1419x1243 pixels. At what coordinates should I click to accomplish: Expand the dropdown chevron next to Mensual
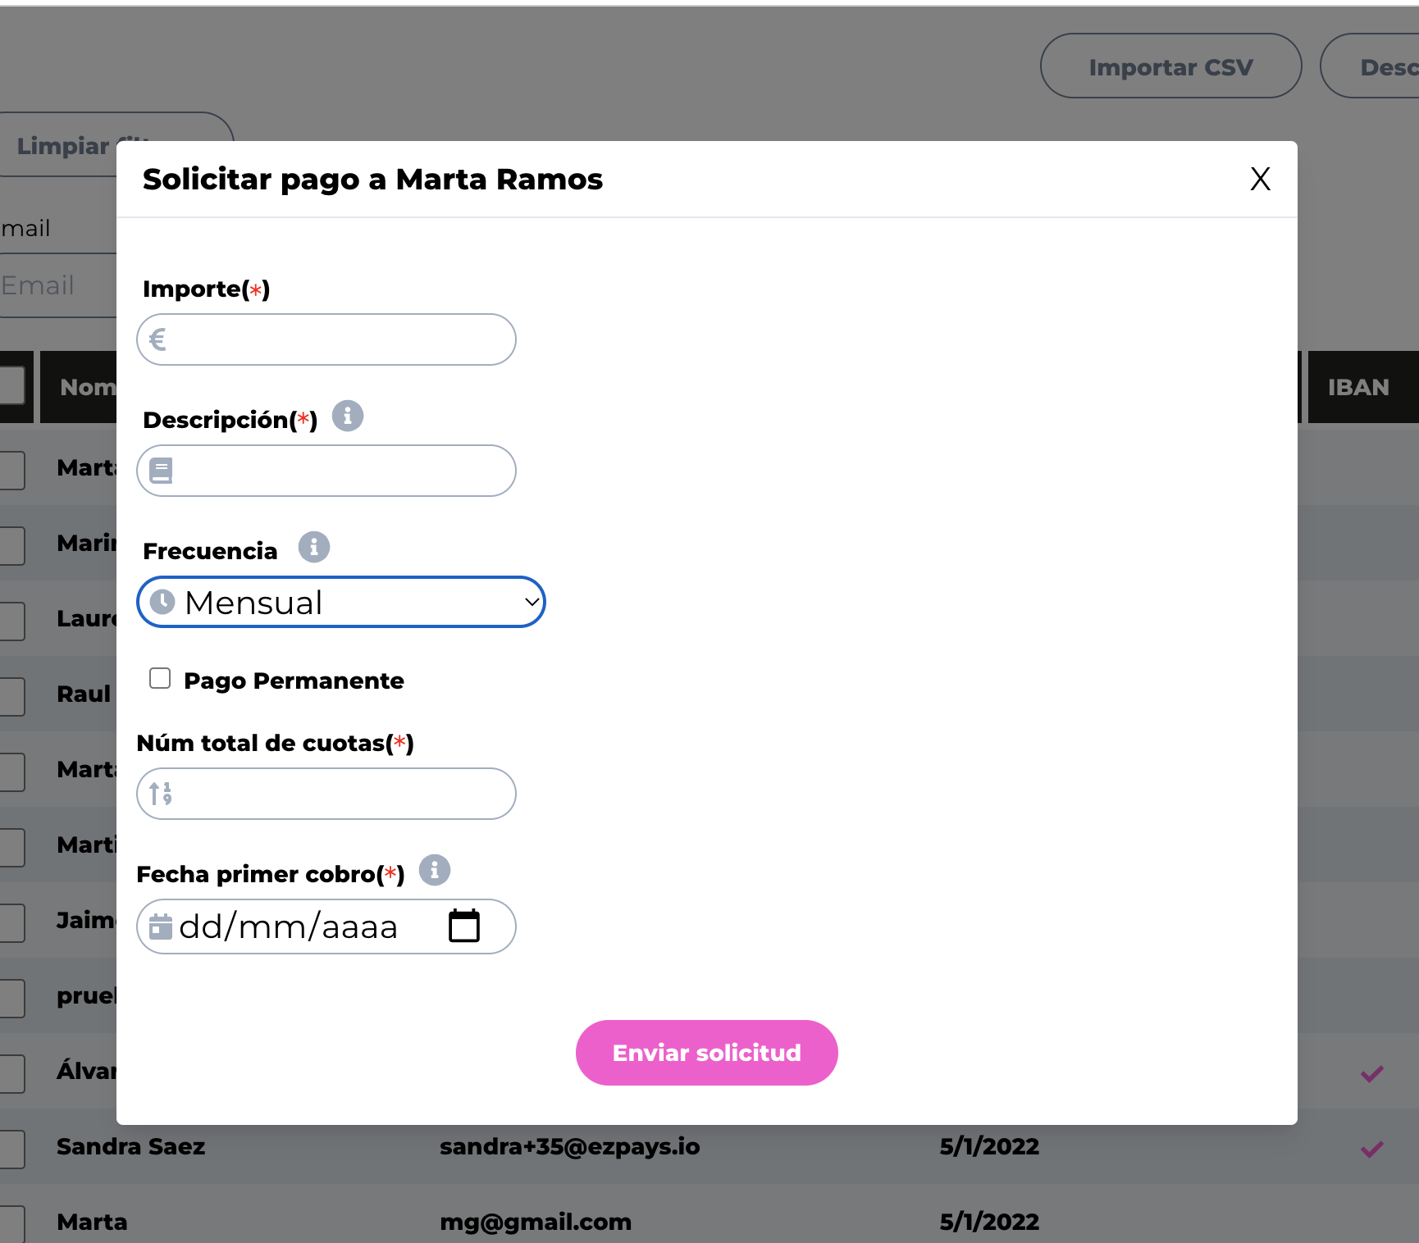click(x=532, y=602)
